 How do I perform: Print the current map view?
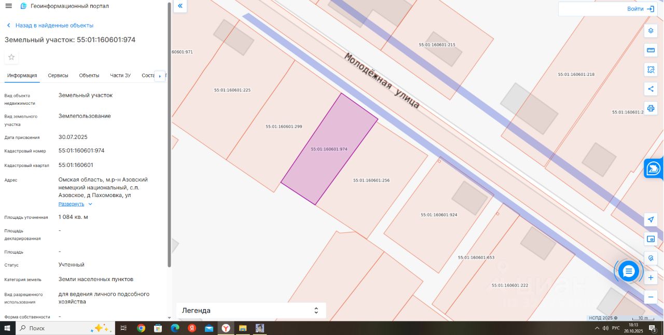651,108
